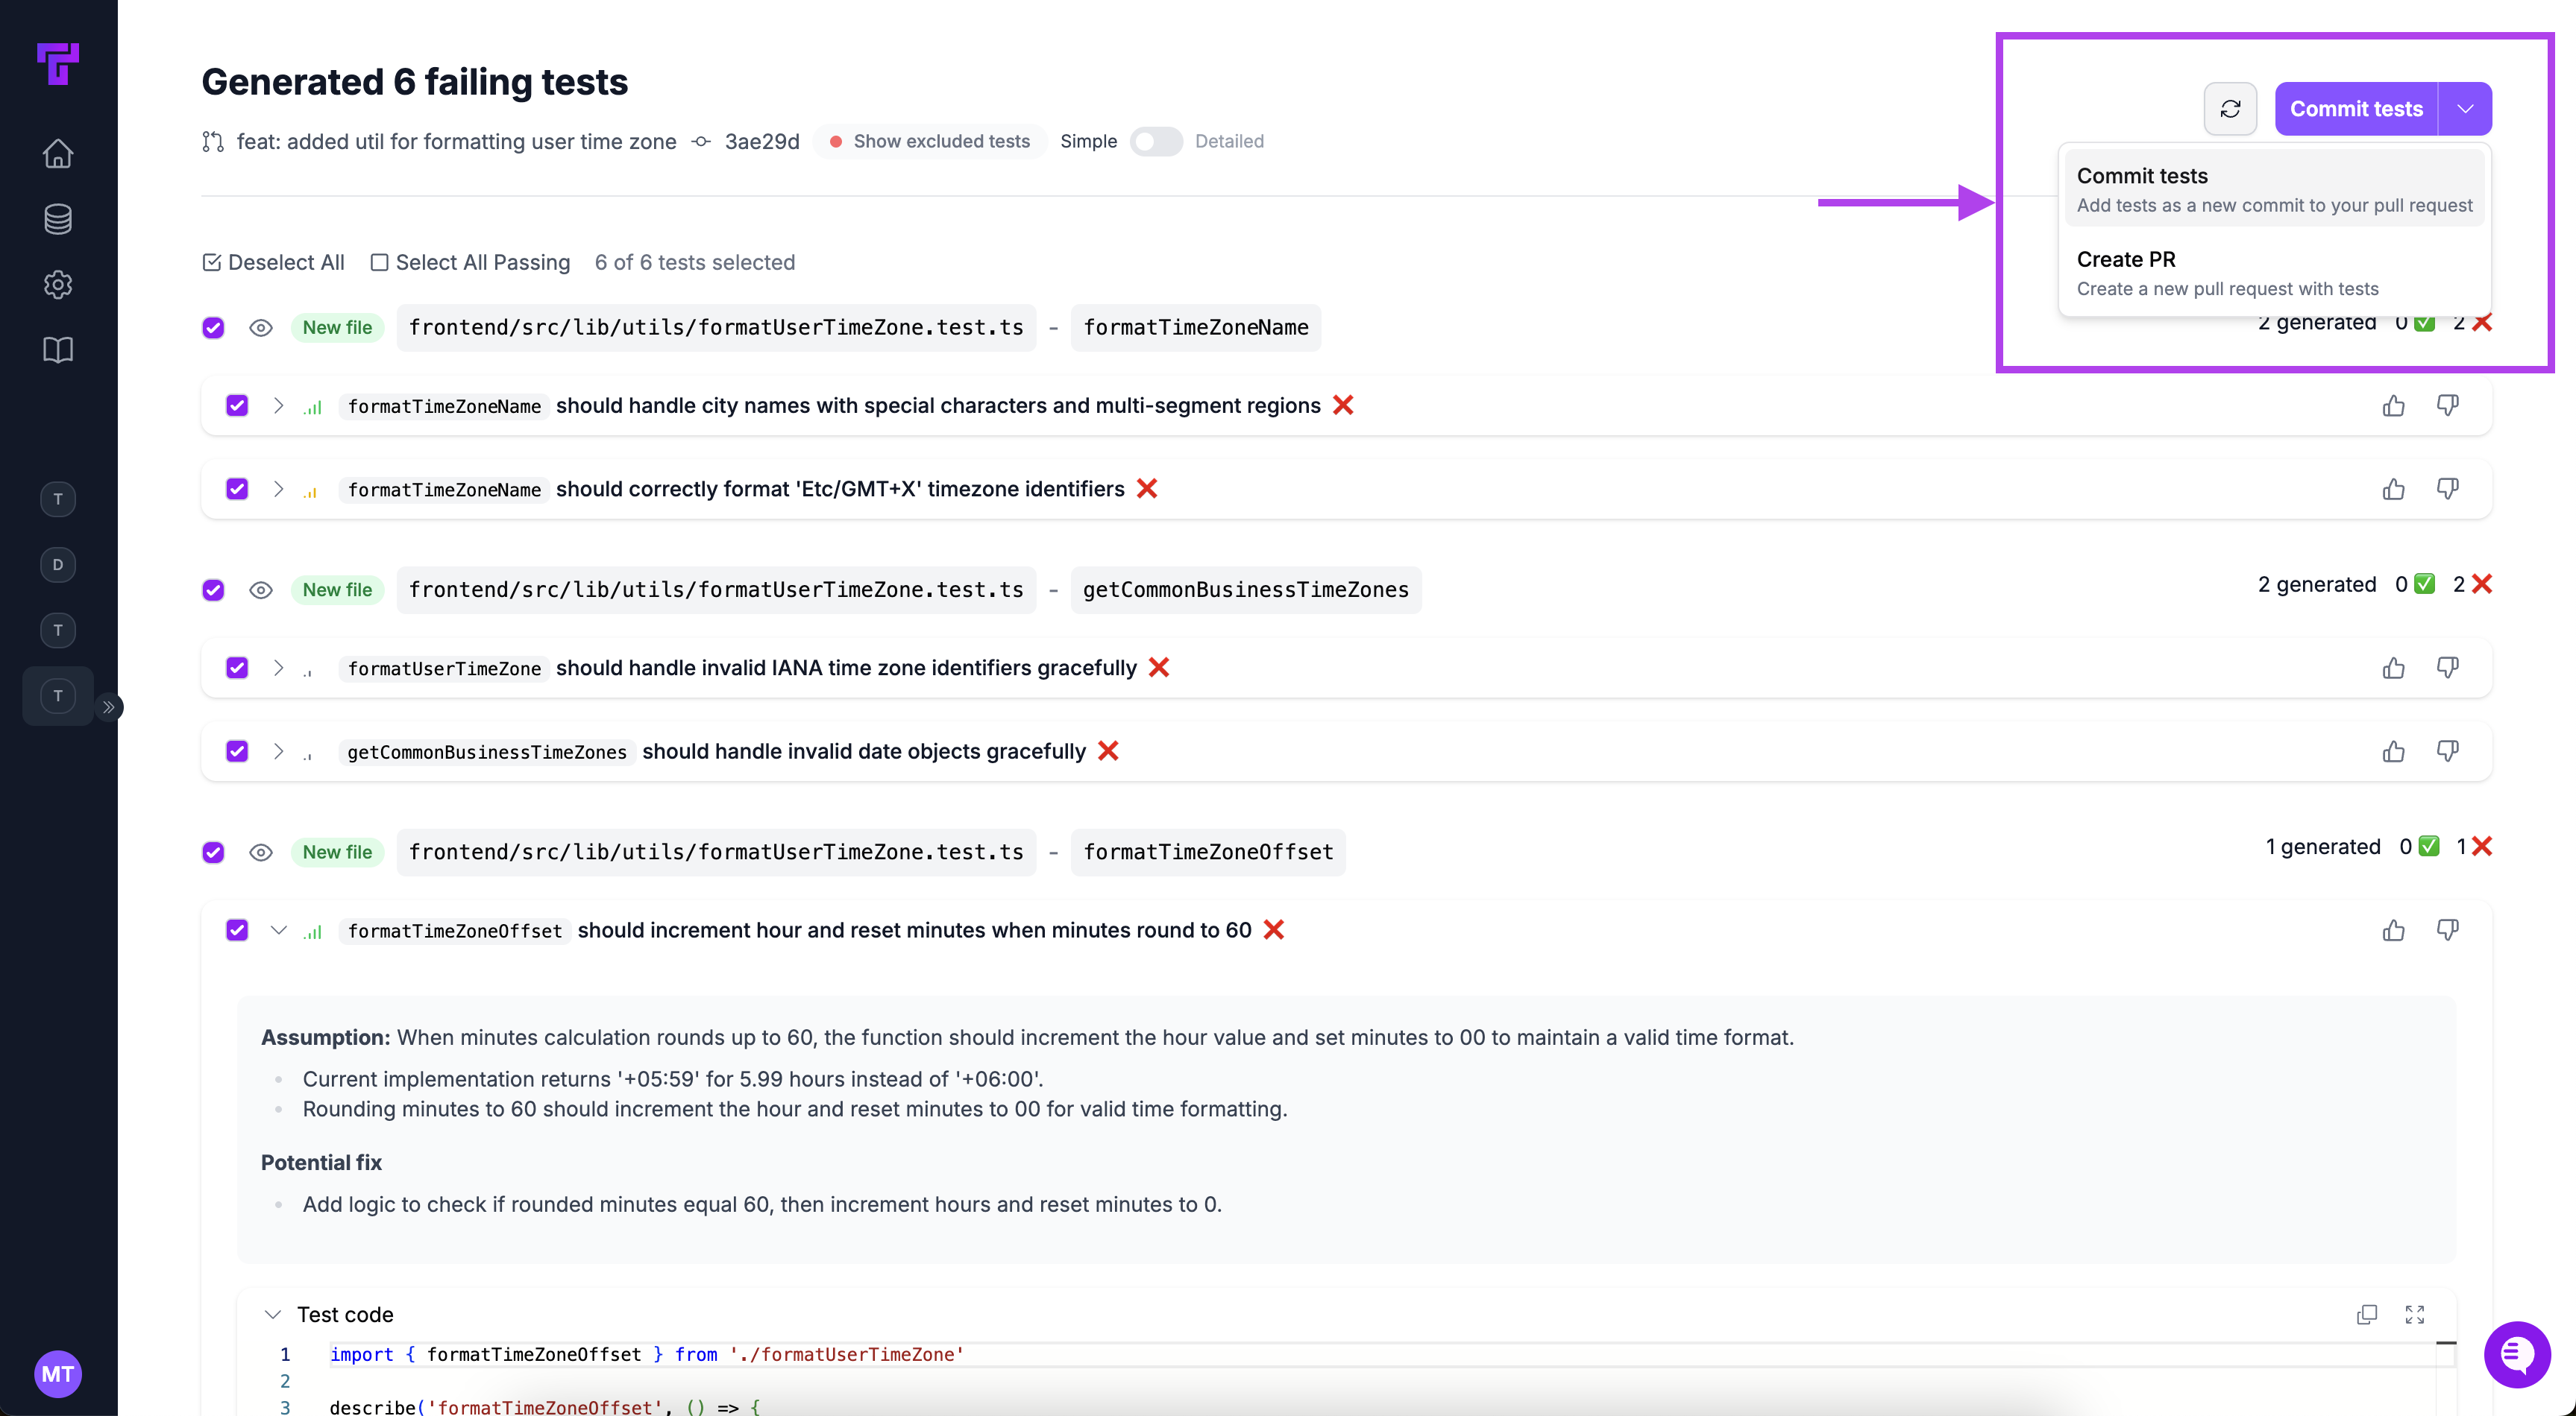Uncheck the invalid date objects test checkbox

coord(237,751)
